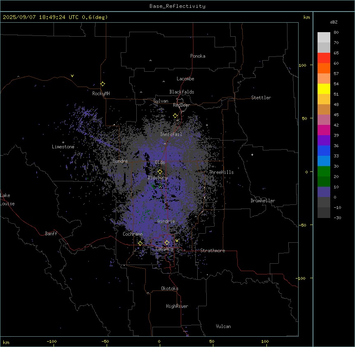Click the yellow diamond marker above Calgary
The height and width of the screenshot is (347, 355).
167,243
